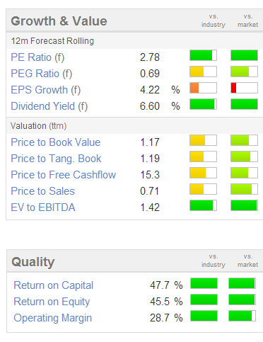The height and width of the screenshot is (342, 263).
Task: Select the Price to Book Value link
Action: [56, 142]
